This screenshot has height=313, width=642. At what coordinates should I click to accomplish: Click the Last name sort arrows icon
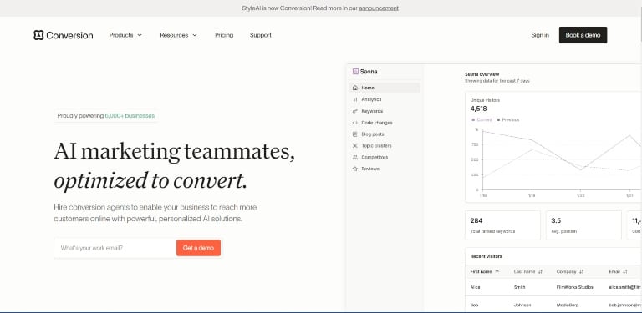coord(541,271)
